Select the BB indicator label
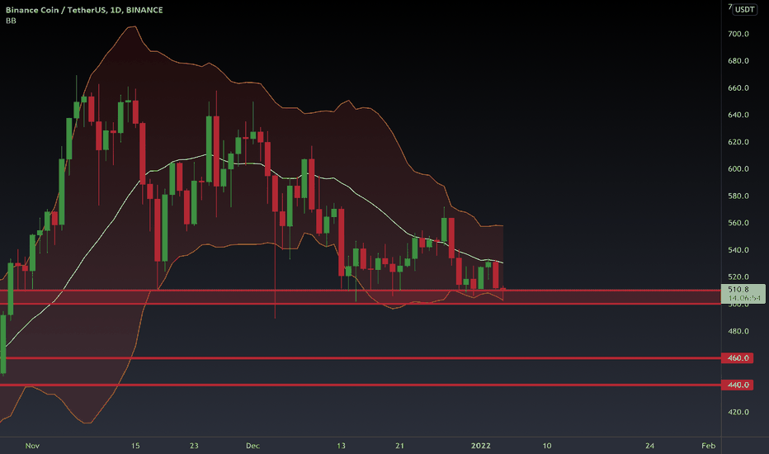Image resolution: width=769 pixels, height=454 pixels. tap(11, 21)
